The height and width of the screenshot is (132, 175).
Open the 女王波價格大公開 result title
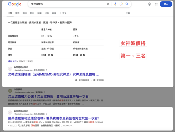pyautogui.click(x=48, y=96)
